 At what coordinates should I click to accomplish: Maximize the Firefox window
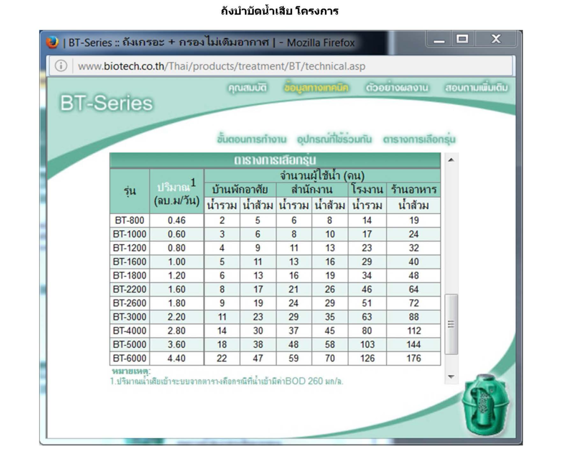tap(463, 40)
